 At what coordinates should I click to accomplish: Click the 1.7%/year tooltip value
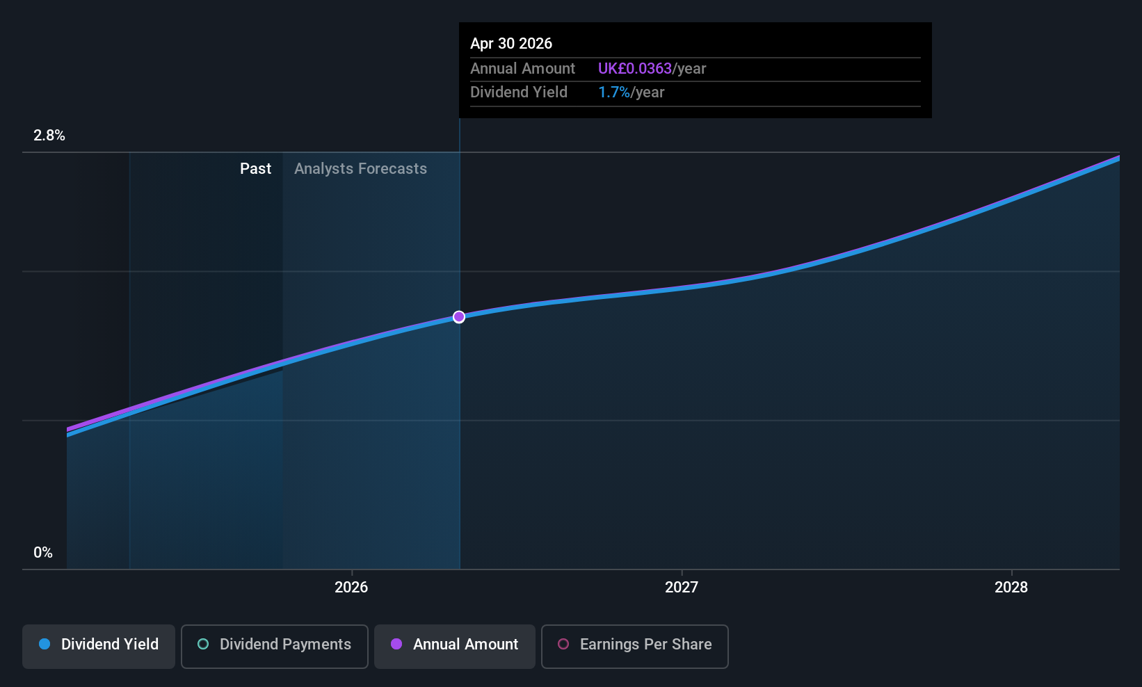pos(631,92)
